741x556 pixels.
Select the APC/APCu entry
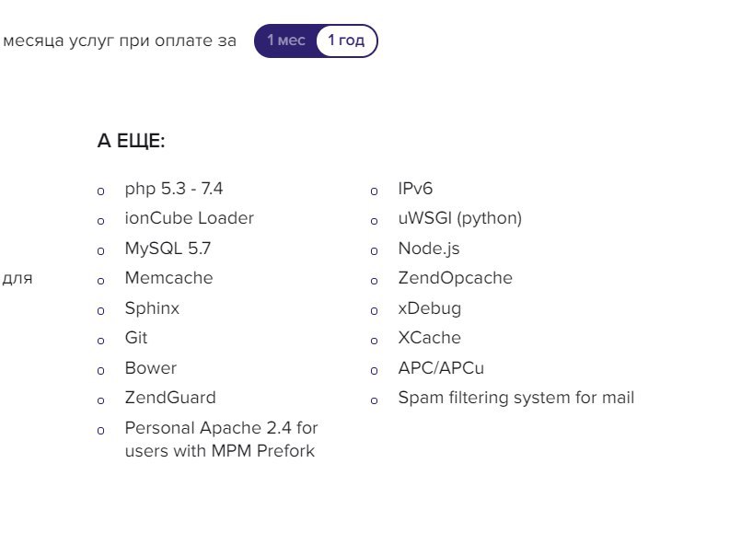tap(441, 368)
